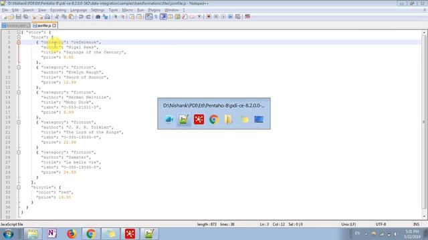Select the Notepad++ icon in Alt-Tab switcher
The image size is (428, 240).
coord(184,119)
